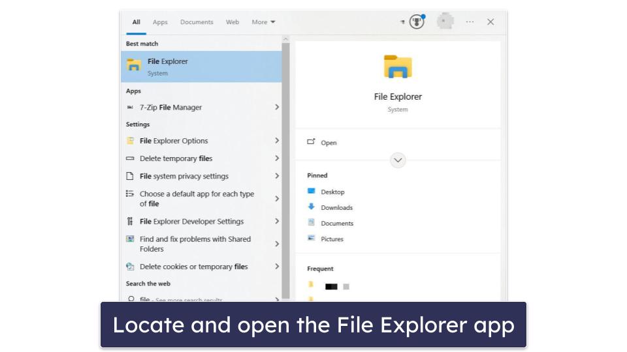The height and width of the screenshot is (352, 627).
Task: Open Find and fix problems with Shared Folders
Action: click(x=201, y=243)
